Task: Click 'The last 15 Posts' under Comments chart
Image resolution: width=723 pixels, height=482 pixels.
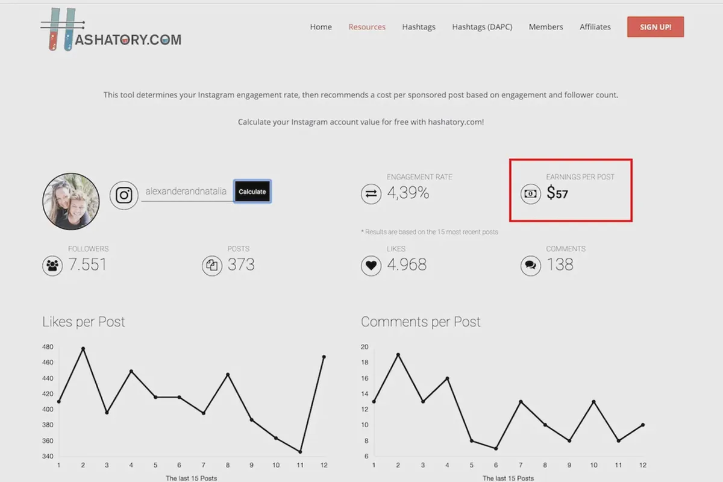Action: (509, 478)
